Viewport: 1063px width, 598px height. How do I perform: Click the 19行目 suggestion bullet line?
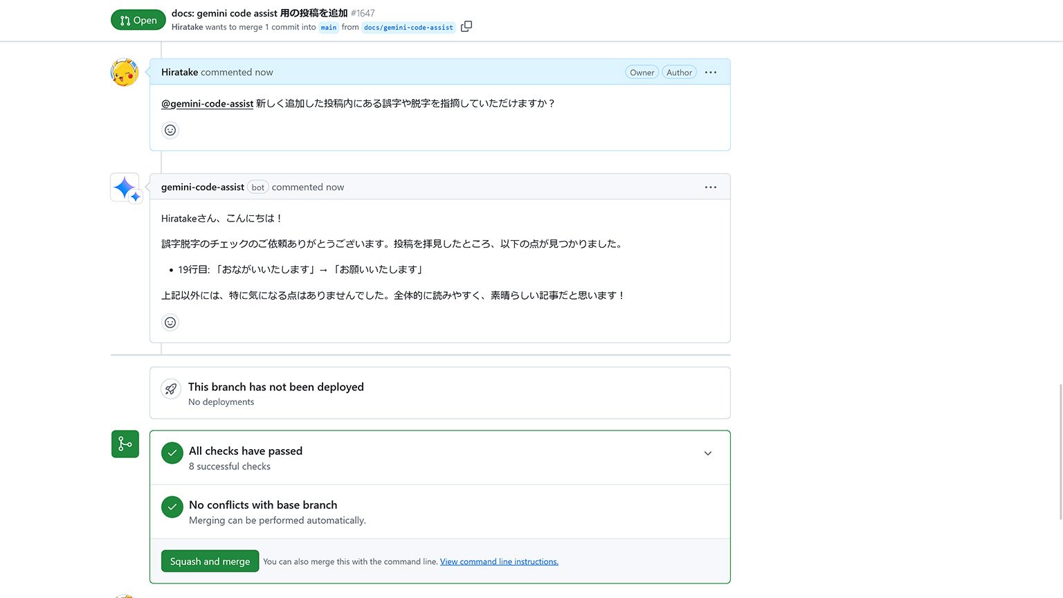[300, 269]
